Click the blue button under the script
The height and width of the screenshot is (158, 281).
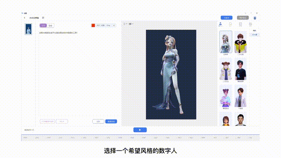point(111,122)
